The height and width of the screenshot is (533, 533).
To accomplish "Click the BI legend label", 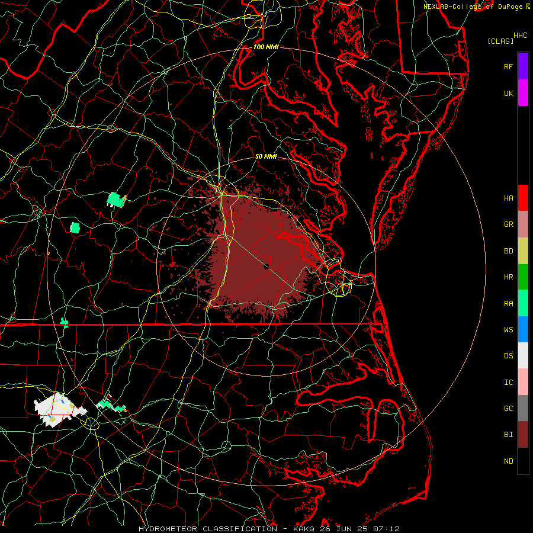I will click(508, 435).
